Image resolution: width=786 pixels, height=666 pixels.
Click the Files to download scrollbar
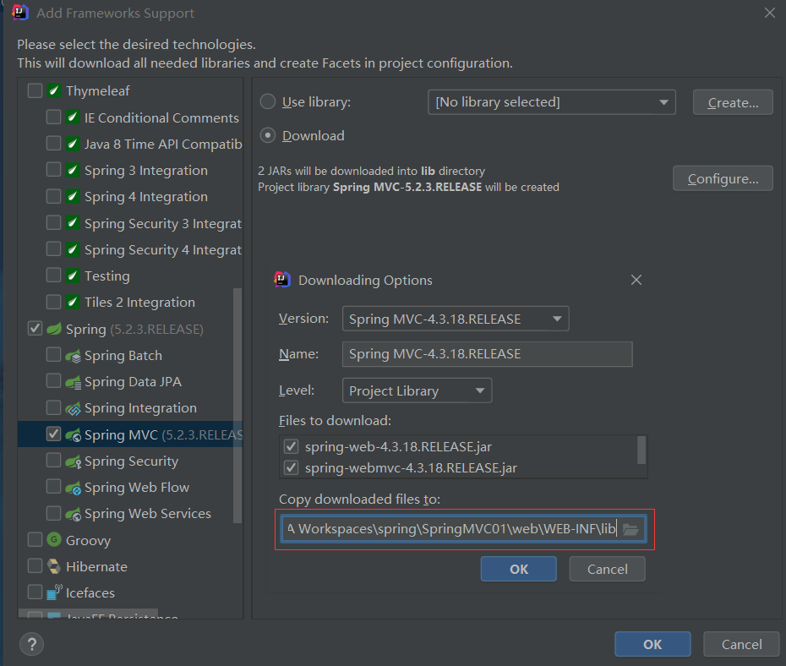click(641, 450)
